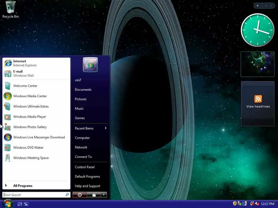This screenshot has height=208, width=278.
Task: Click the power (sleep) button
Action: [80, 195]
